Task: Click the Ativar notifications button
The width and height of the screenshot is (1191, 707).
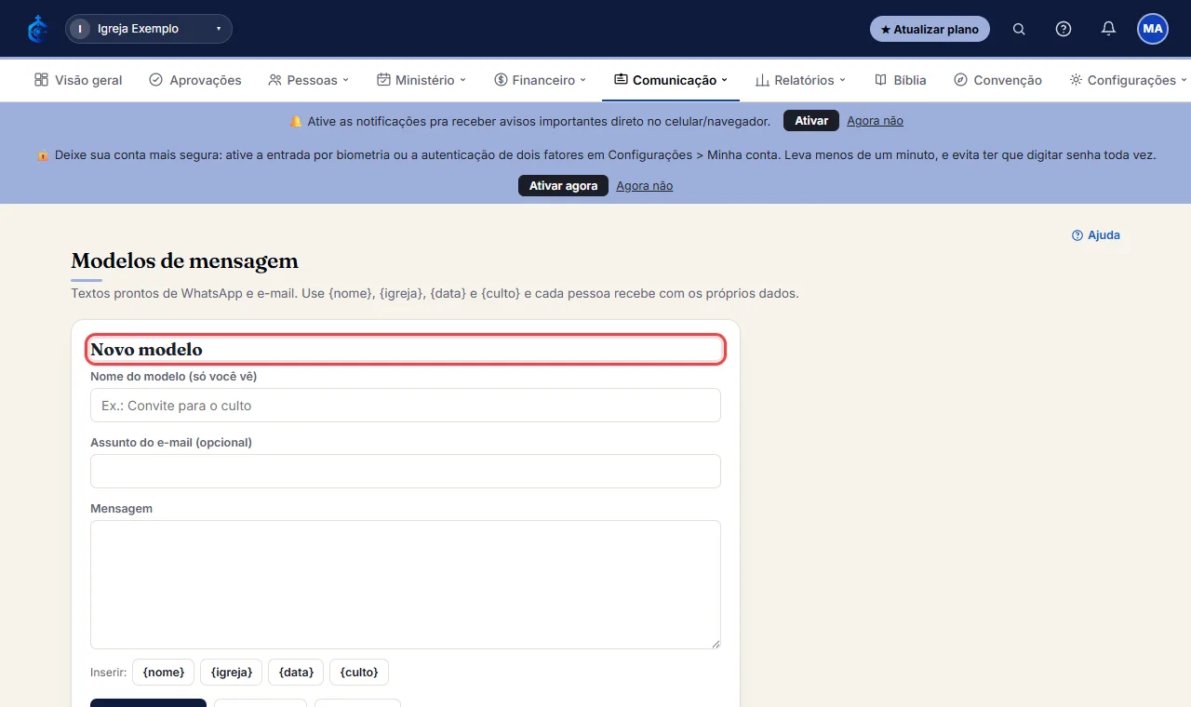Action: pos(811,121)
